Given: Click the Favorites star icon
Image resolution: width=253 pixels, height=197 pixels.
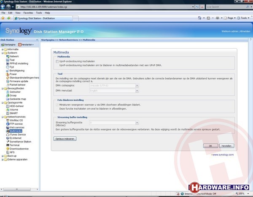Looking at the screenshot, I should [x=3, y=18].
